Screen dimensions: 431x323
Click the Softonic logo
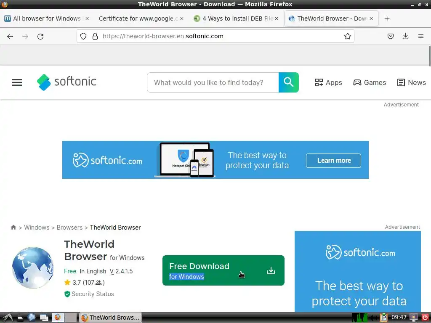pos(67,82)
